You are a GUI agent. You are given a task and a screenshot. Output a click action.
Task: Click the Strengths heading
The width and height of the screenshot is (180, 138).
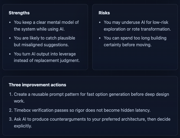[x=19, y=13]
